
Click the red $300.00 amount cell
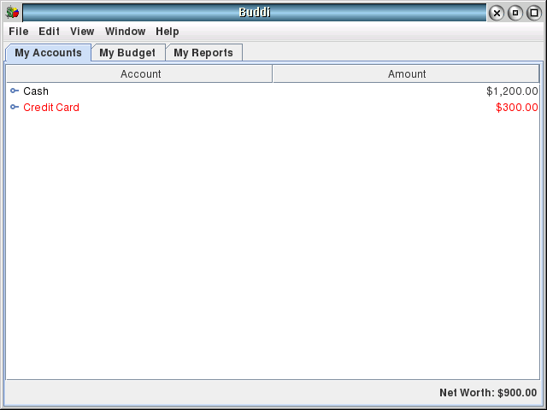pyautogui.click(x=517, y=108)
